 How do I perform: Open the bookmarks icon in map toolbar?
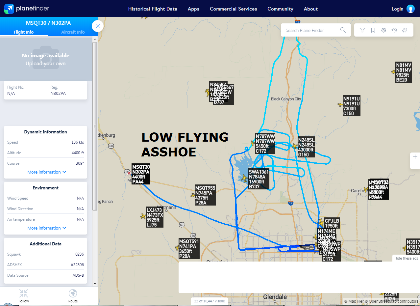pos(373,30)
